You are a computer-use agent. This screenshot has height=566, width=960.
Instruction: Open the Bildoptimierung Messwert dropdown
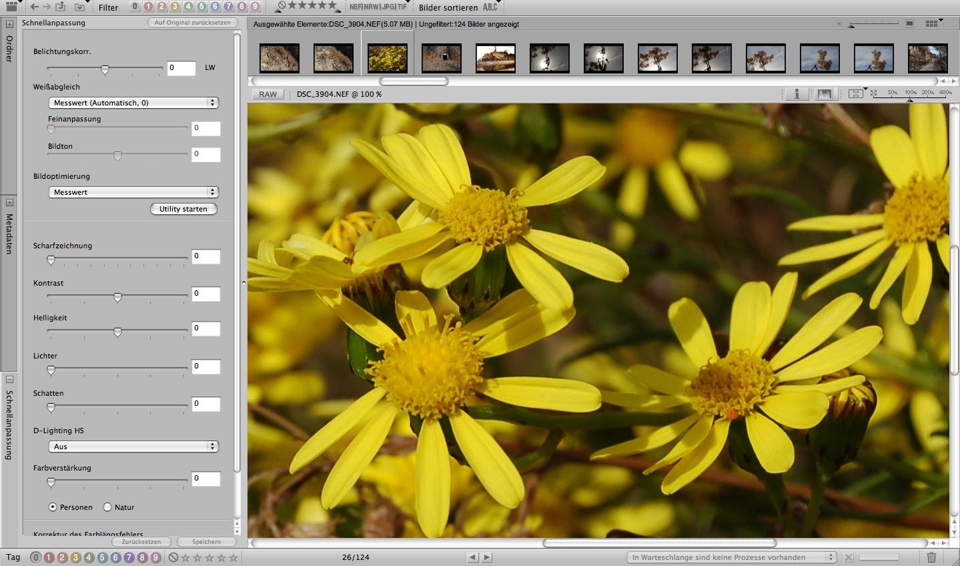(133, 192)
